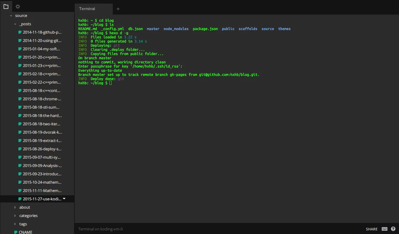Collapse the _posts folder
This screenshot has width=399, height=234.
click(15, 24)
